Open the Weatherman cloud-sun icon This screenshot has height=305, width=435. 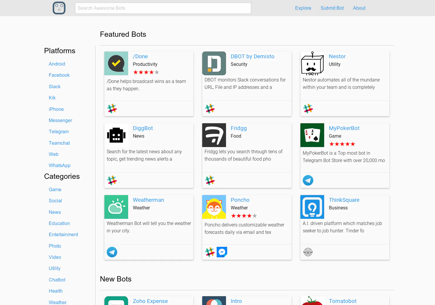tap(116, 207)
